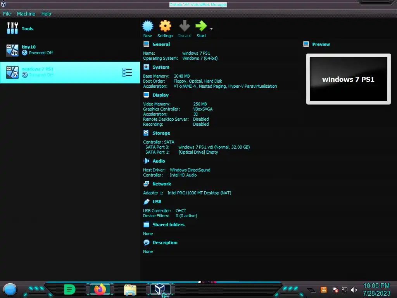397x298 pixels.
Task: Open File Explorer from the taskbar
Action: pos(130,290)
